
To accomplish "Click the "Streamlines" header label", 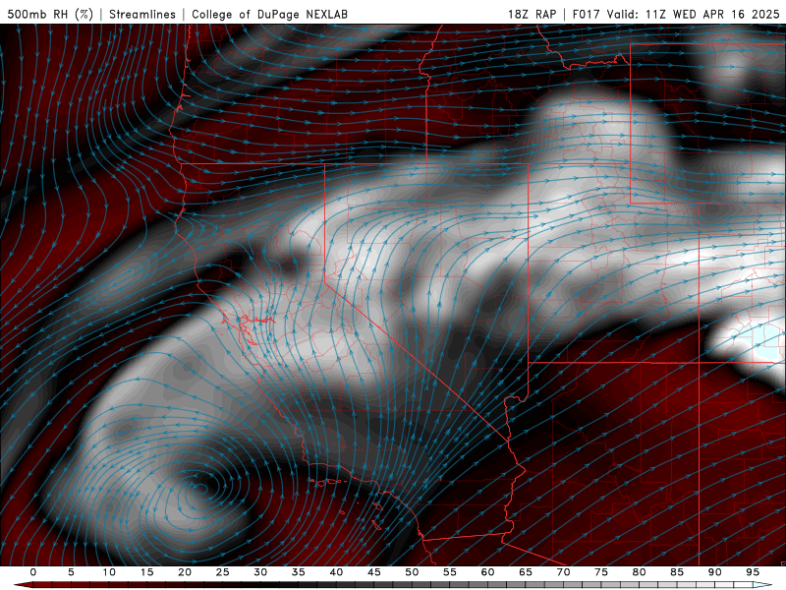I will (x=142, y=14).
